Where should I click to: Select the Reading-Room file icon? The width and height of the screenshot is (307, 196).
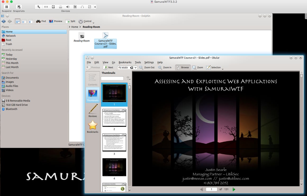pyautogui.click(x=82, y=37)
